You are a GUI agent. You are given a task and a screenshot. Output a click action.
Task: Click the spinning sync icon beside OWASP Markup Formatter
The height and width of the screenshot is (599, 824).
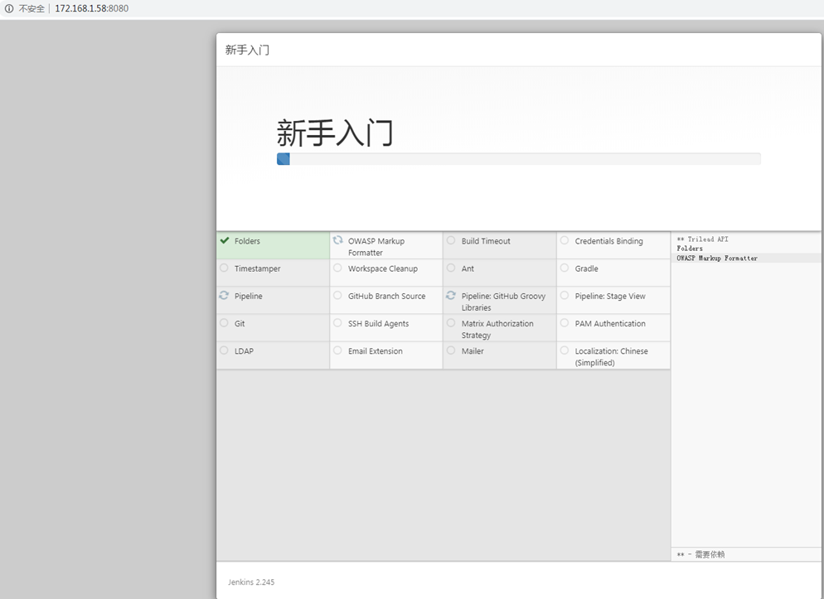337,240
